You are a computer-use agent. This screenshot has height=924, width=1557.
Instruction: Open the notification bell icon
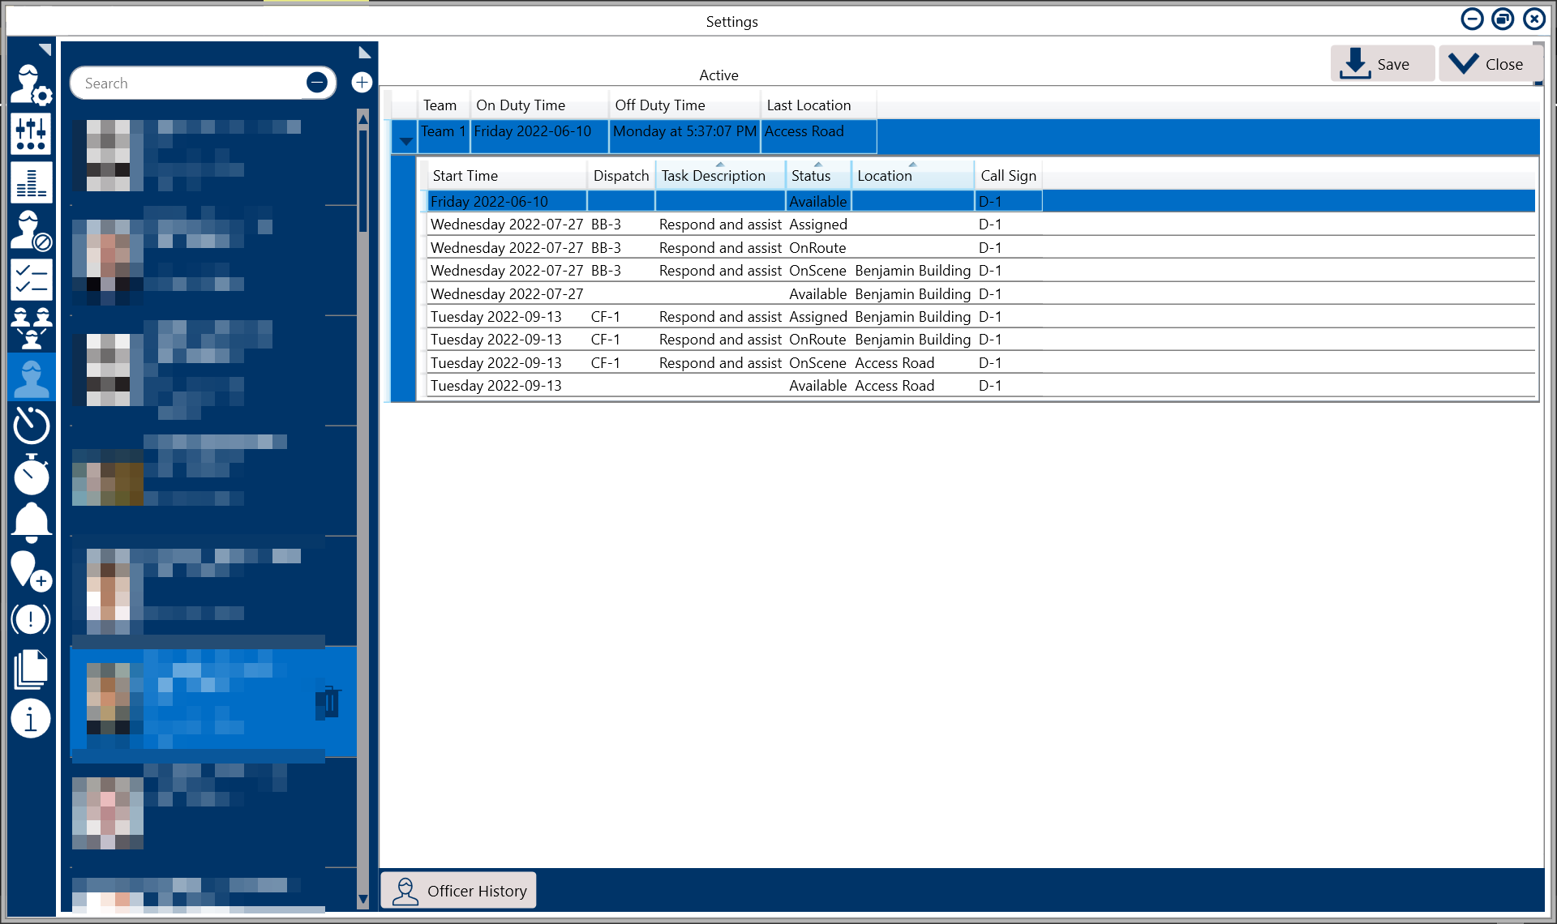pos(31,523)
